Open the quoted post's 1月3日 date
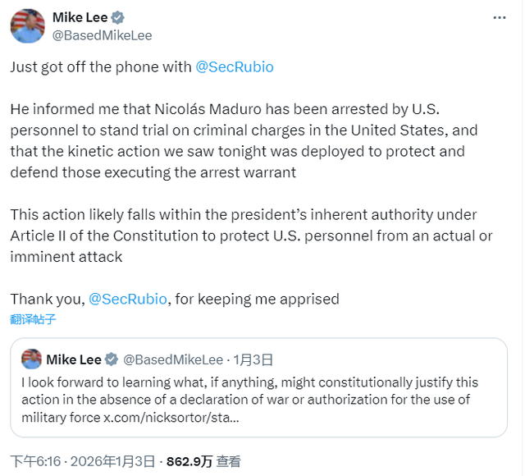 click(x=253, y=359)
